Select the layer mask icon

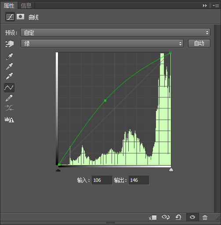pos(20,17)
